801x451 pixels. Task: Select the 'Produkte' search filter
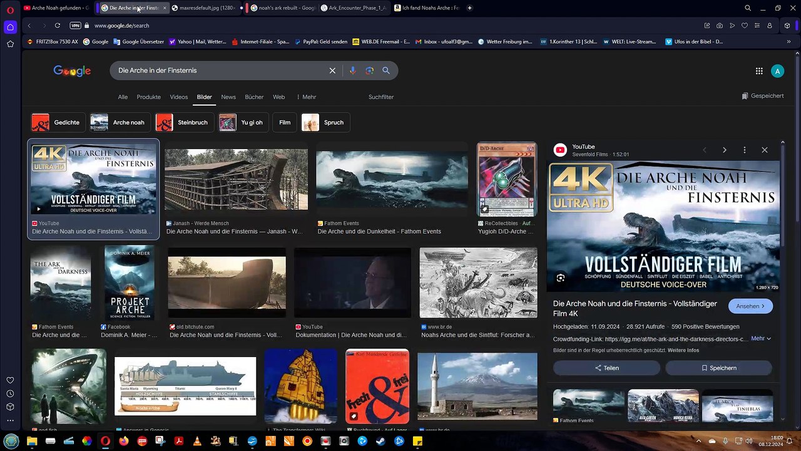tap(148, 97)
